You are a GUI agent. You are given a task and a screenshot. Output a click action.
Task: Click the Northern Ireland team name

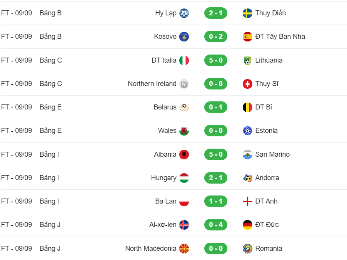pos(152,84)
